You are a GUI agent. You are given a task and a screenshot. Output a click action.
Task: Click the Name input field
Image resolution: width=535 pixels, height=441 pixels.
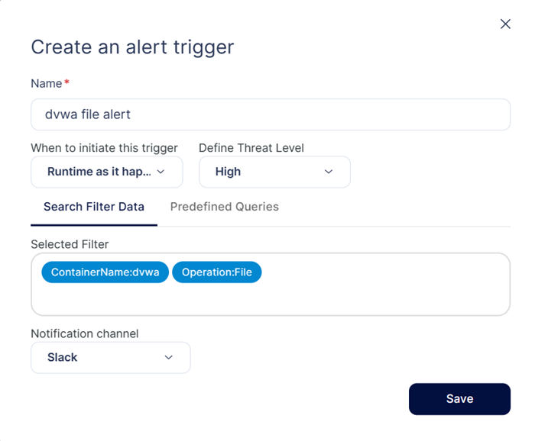[271, 114]
